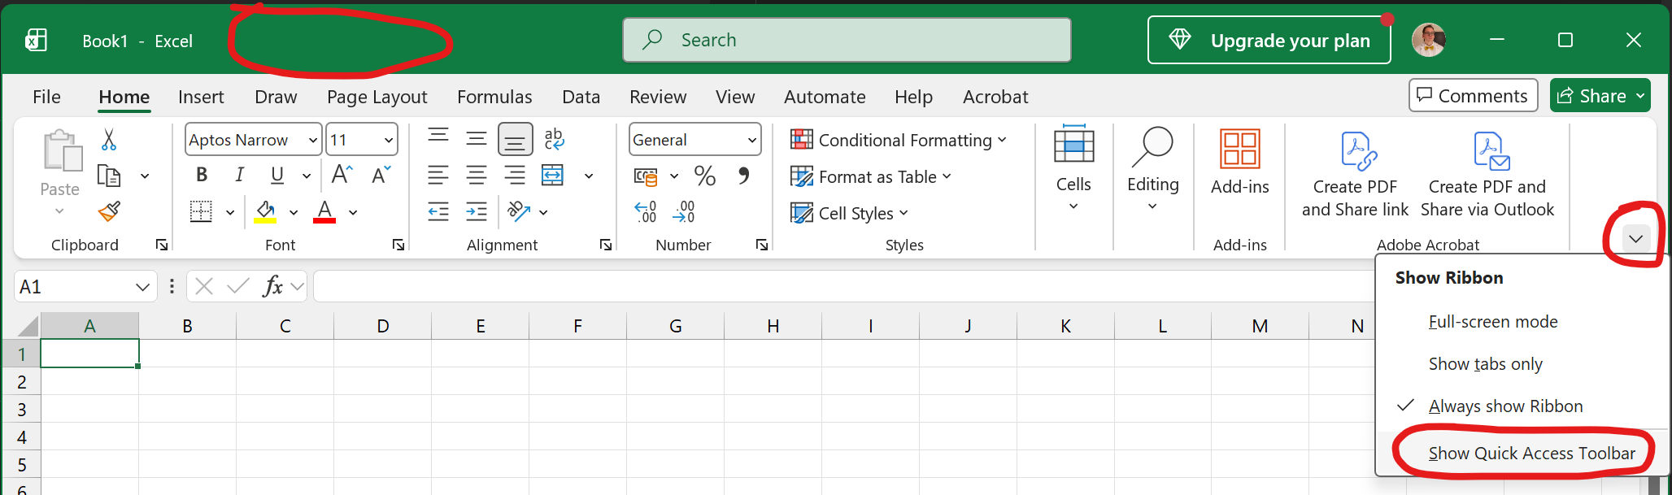Click the Comma Style icon
Image resolution: width=1672 pixels, height=495 pixels.
[743, 176]
